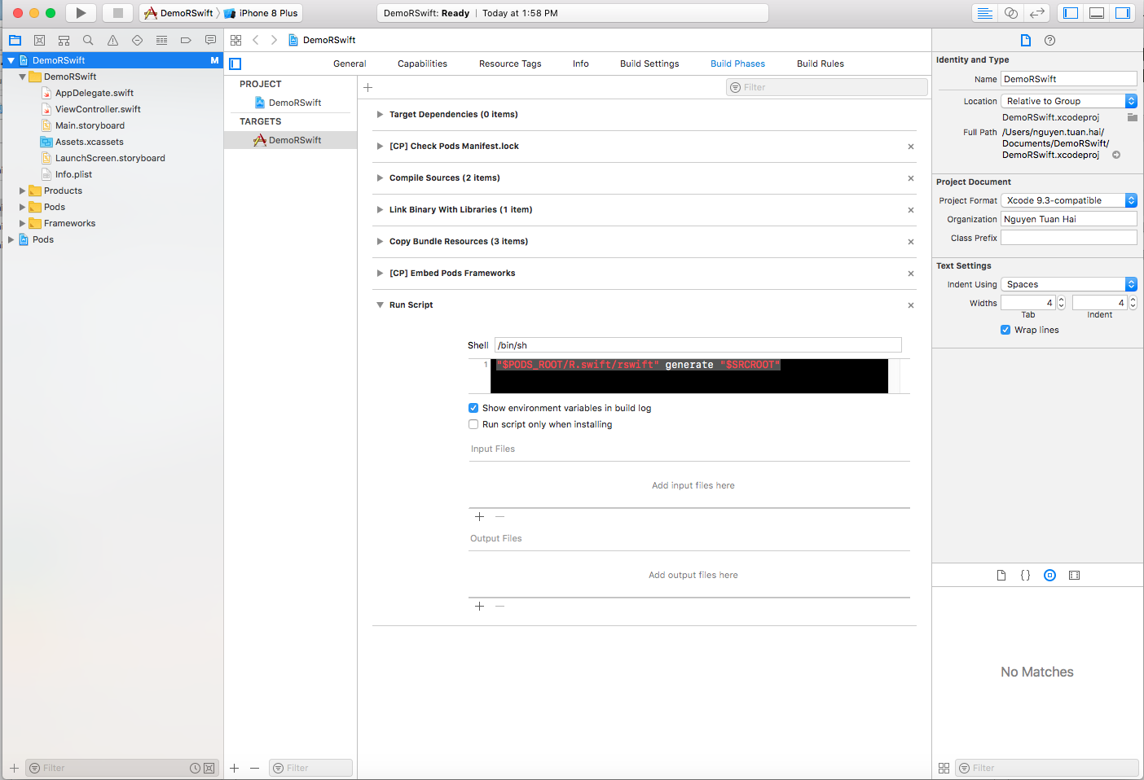
Task: Add an input file to Run Script
Action: (479, 517)
